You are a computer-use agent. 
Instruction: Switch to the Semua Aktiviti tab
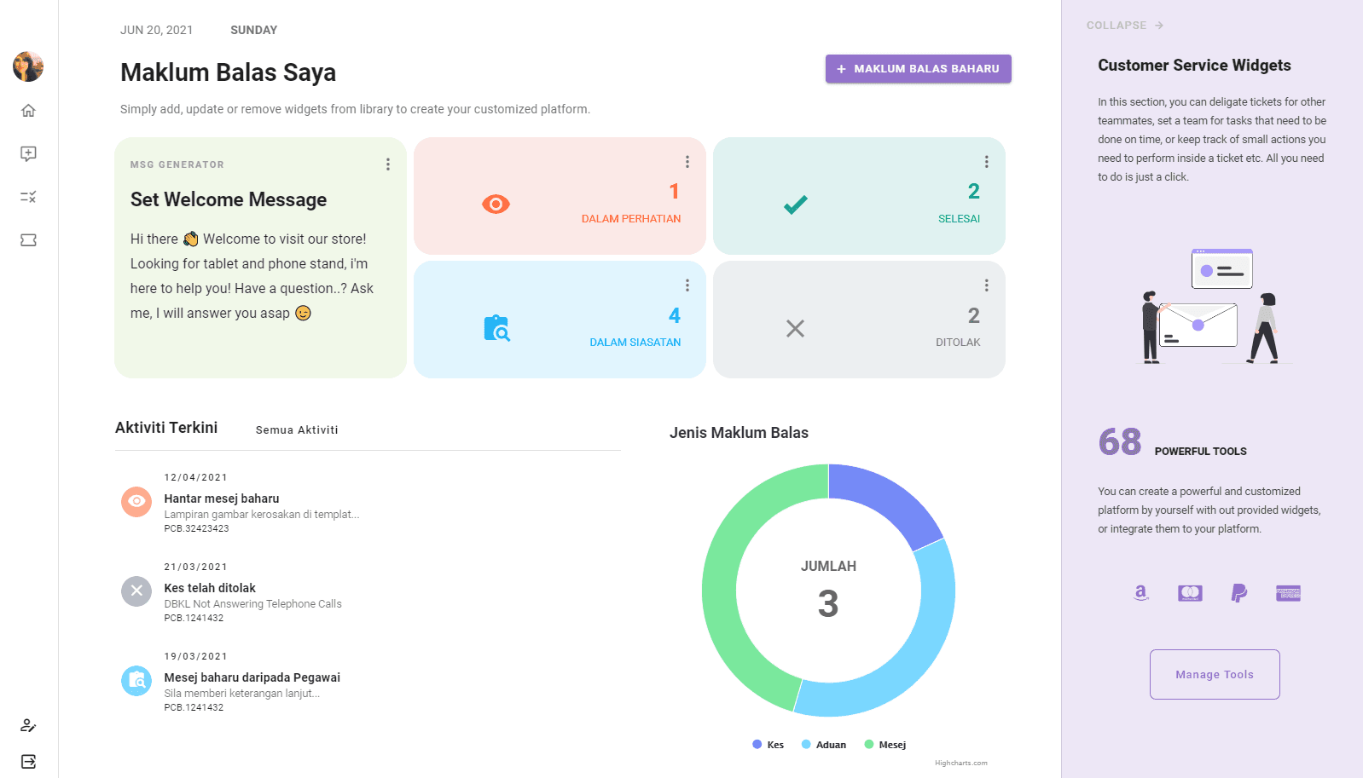coord(297,430)
